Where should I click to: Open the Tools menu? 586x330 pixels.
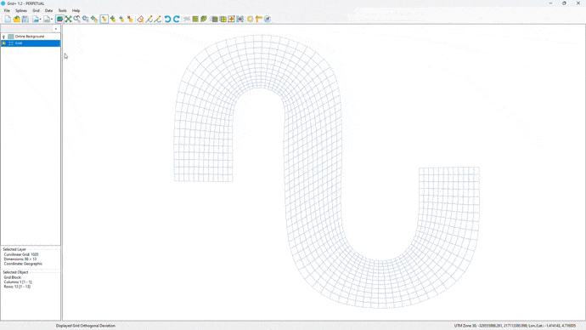[62, 10]
